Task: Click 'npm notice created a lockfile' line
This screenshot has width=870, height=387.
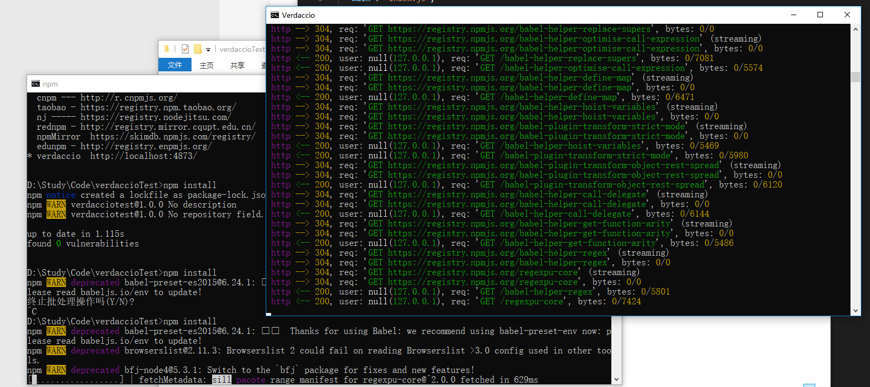Action: (x=146, y=195)
